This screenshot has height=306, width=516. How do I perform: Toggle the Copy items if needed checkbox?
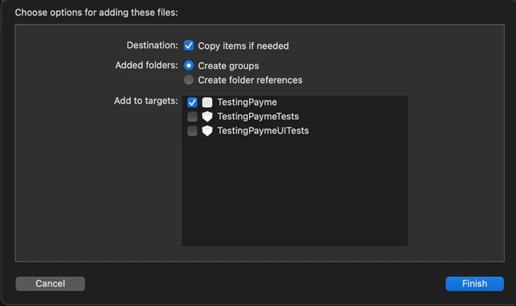click(189, 45)
